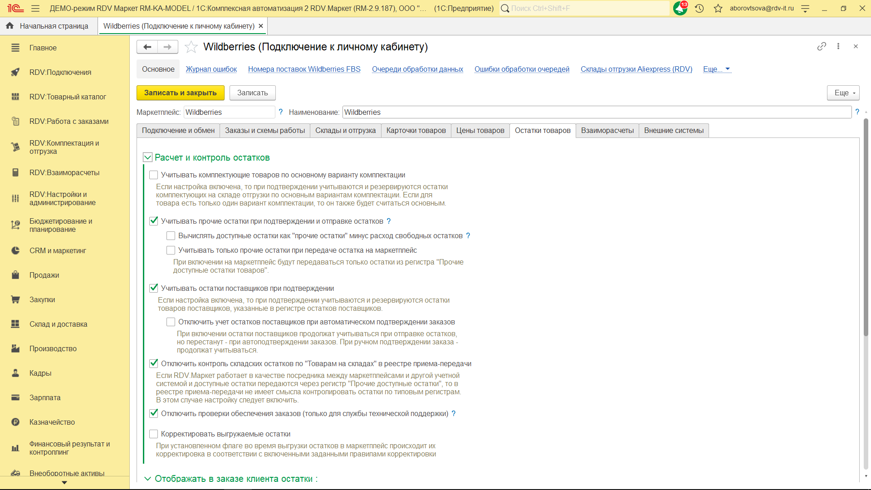The width and height of the screenshot is (871, 490).
Task: Collapse Расчет и контроль остатков section
Action: point(147,157)
